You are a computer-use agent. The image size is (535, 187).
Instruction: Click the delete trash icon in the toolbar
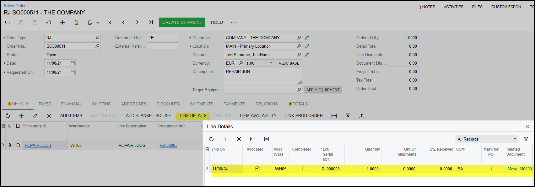pos(76,22)
